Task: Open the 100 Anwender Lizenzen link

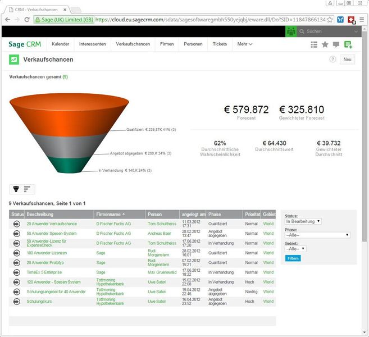Action: coord(47,253)
